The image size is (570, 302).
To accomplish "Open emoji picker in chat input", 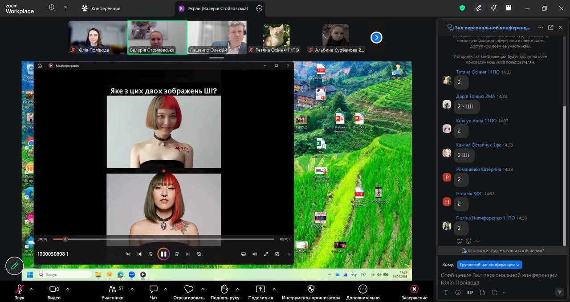I will pos(458,292).
